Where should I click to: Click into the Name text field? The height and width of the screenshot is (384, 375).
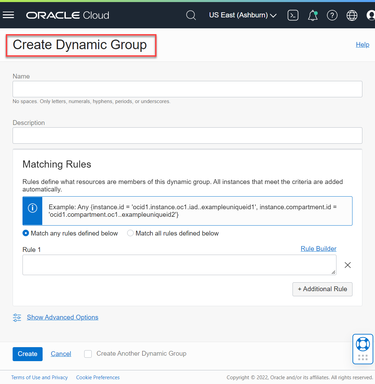coord(187,89)
